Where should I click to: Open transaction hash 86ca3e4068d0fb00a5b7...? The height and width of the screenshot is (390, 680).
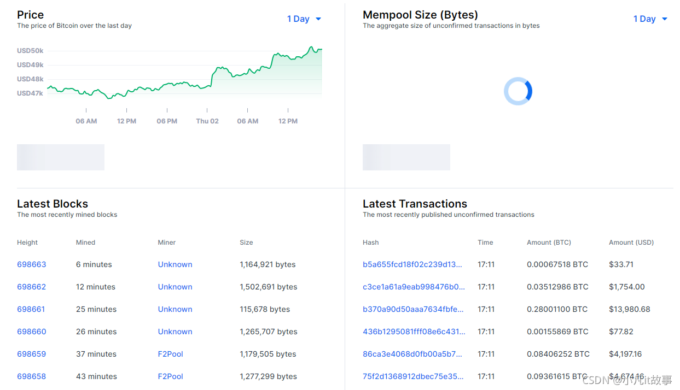coord(412,354)
